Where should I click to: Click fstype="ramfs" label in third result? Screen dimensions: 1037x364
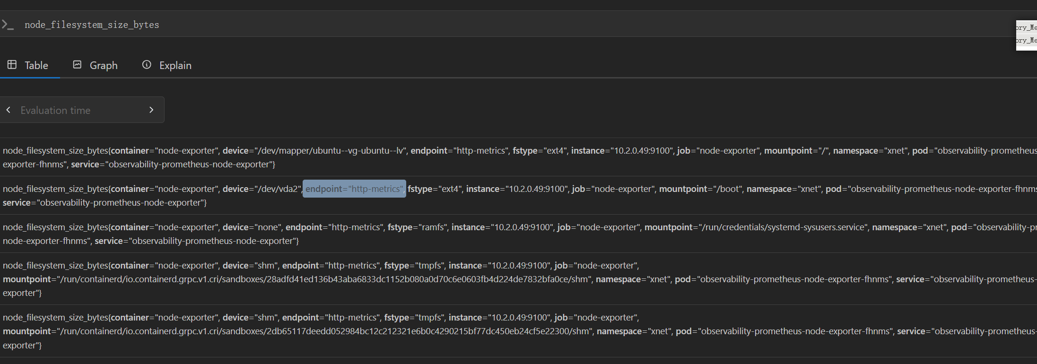pos(417,227)
